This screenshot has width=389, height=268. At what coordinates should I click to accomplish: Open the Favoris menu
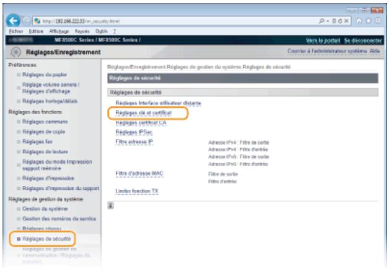tap(82, 31)
